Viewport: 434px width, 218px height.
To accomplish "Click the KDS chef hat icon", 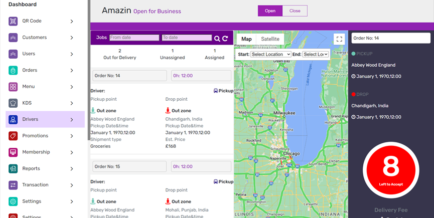I will (13, 103).
